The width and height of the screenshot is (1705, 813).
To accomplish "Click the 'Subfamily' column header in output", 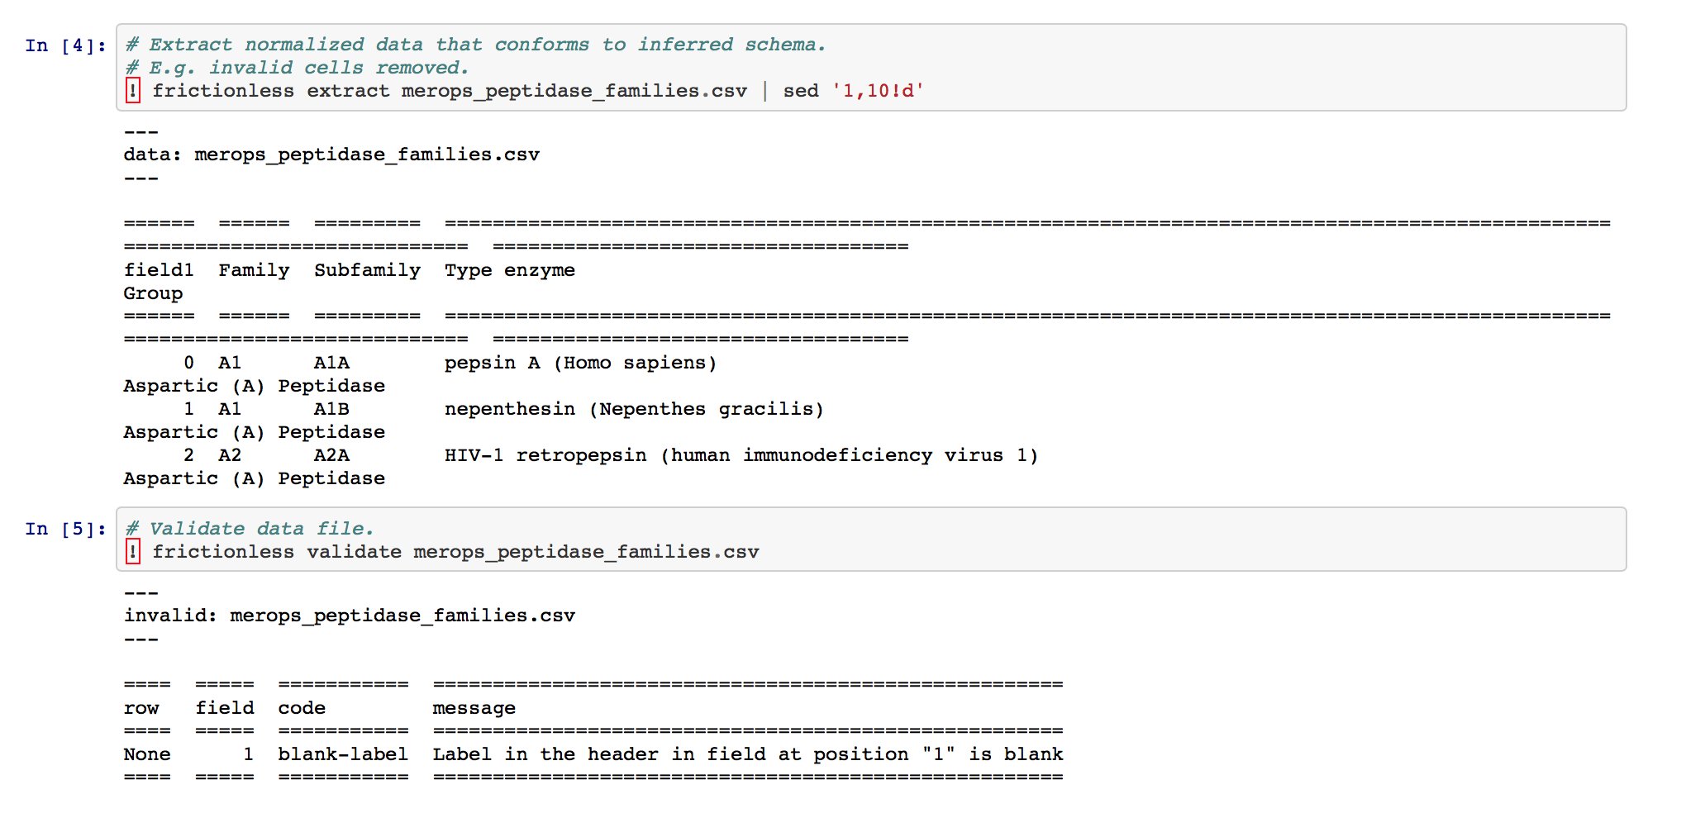I will click(367, 270).
